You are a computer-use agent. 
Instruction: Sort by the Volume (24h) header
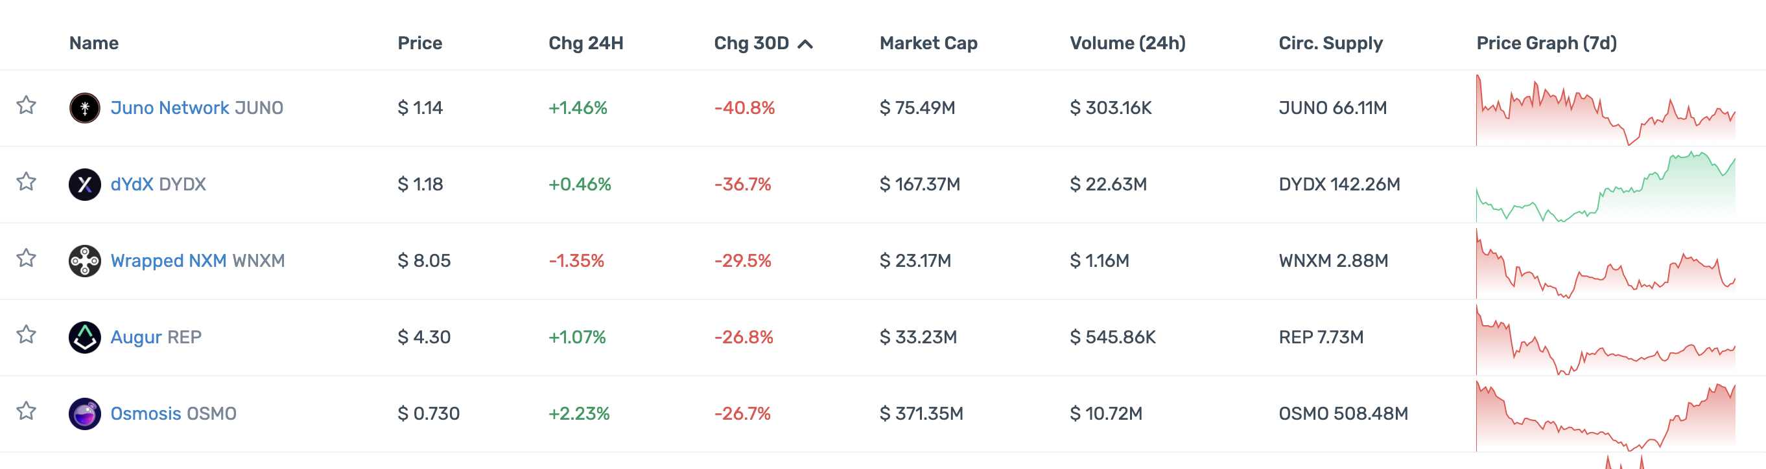click(x=1127, y=43)
